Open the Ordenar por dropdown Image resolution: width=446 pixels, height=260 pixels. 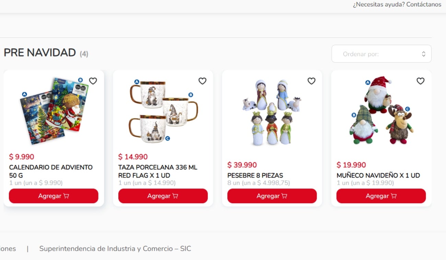click(381, 54)
